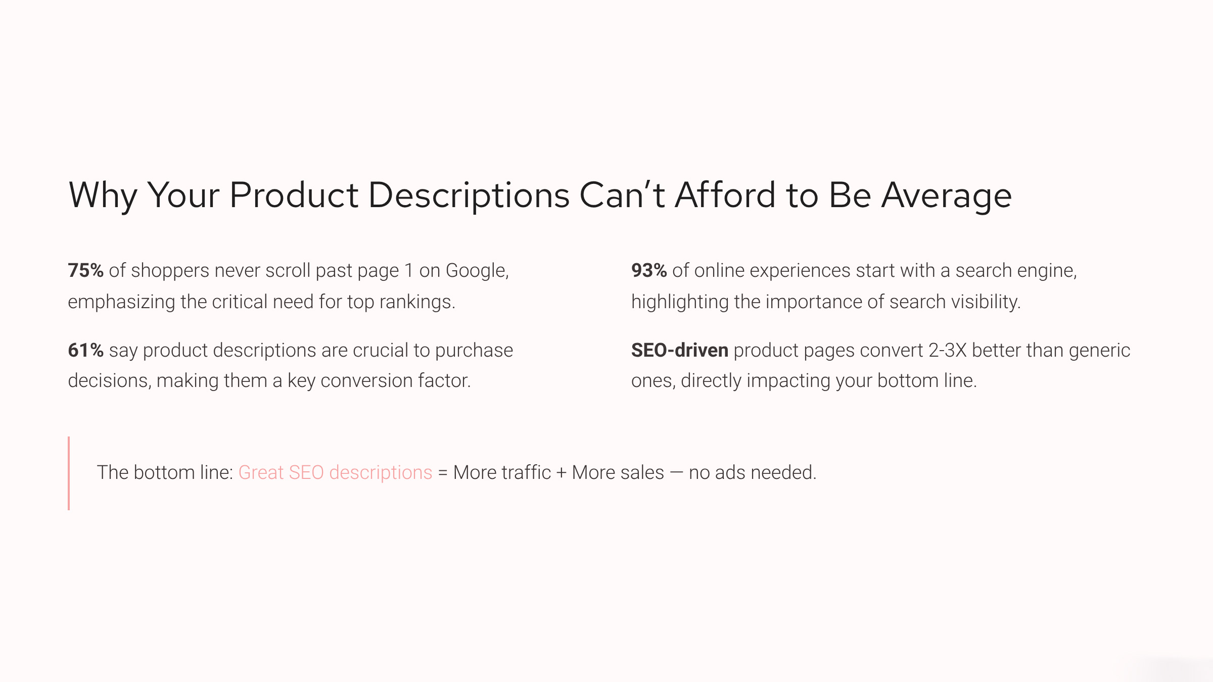1213x682 pixels.
Task: Click the slide title about Product Descriptions
Action: point(540,195)
